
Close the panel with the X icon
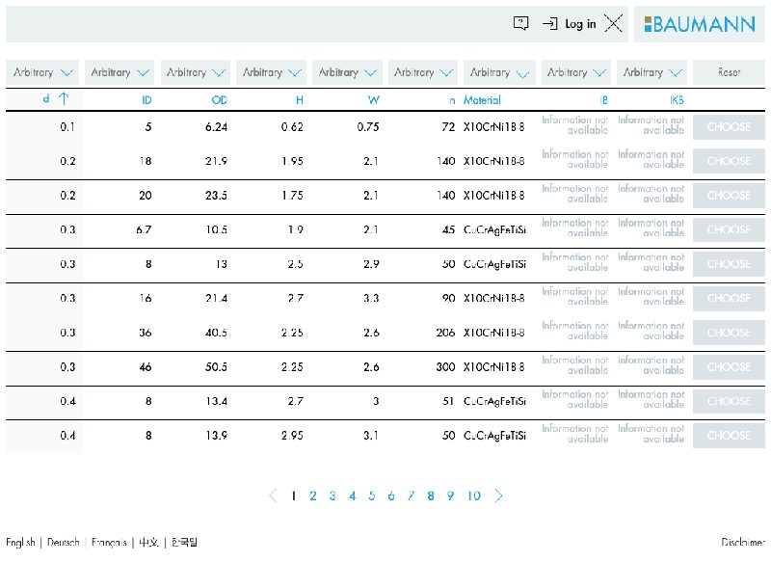tap(613, 23)
